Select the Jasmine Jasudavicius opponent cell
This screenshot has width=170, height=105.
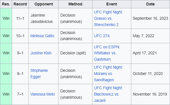44,19
